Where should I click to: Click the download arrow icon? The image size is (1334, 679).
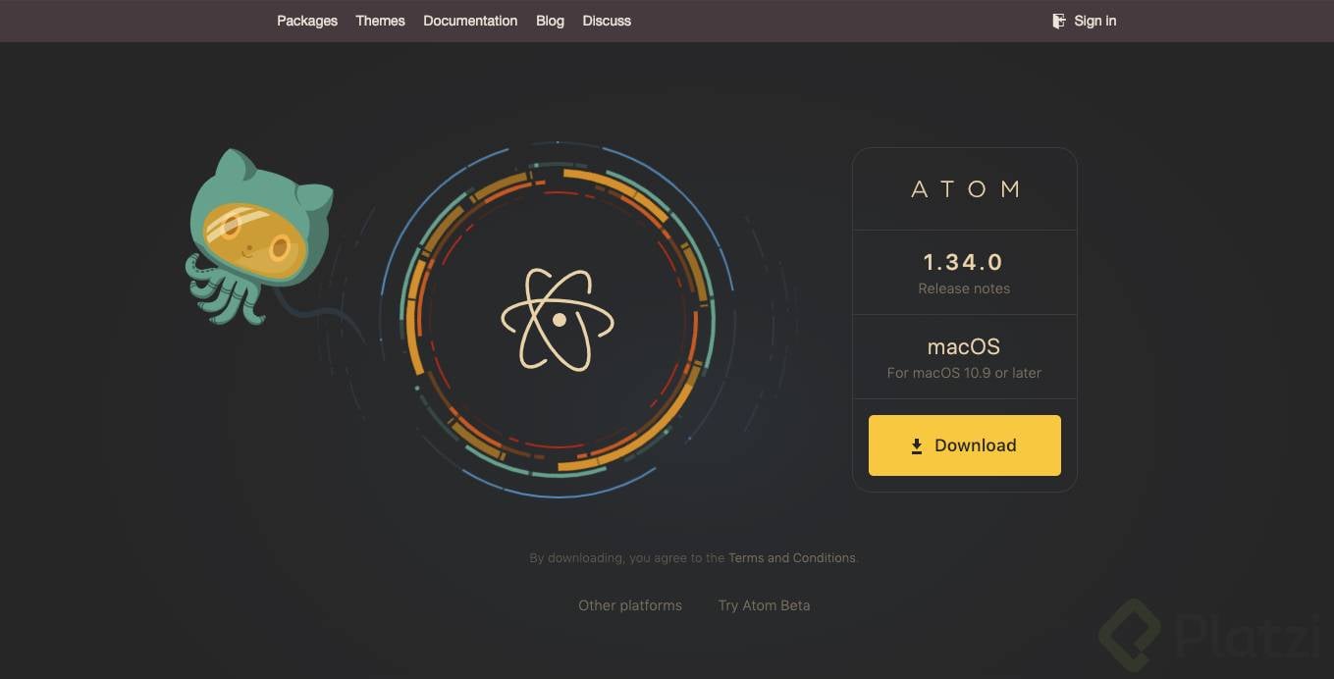(917, 446)
